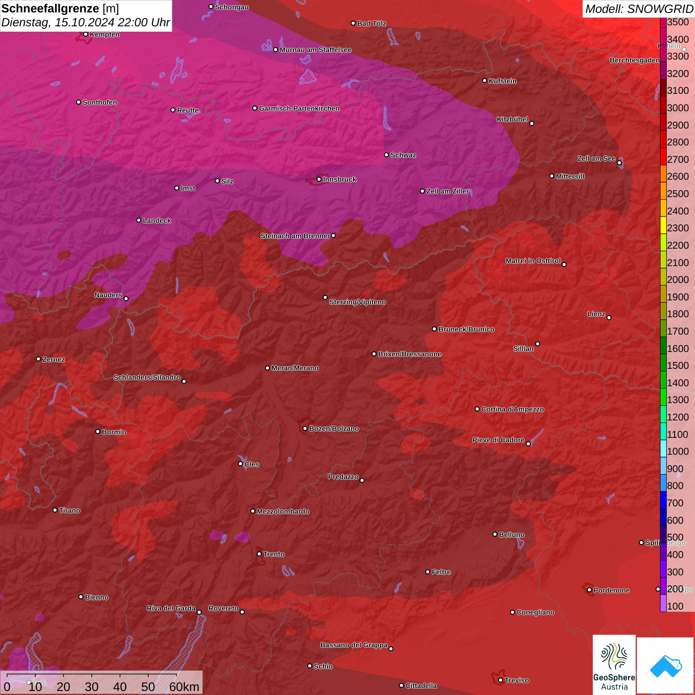
Task: Click the Conegliano label
Action: pyautogui.click(x=535, y=612)
